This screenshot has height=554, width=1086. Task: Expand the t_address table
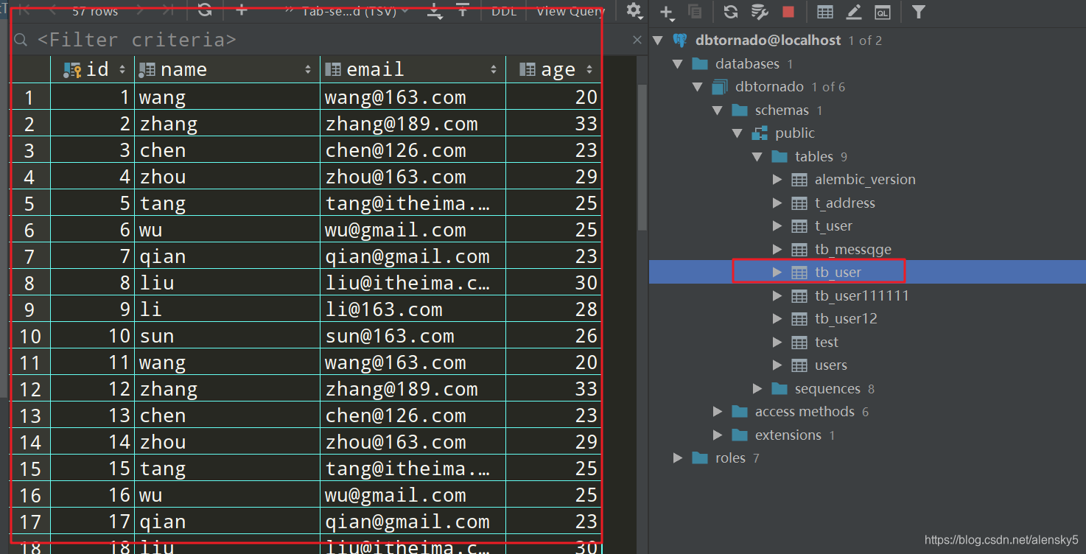point(777,203)
